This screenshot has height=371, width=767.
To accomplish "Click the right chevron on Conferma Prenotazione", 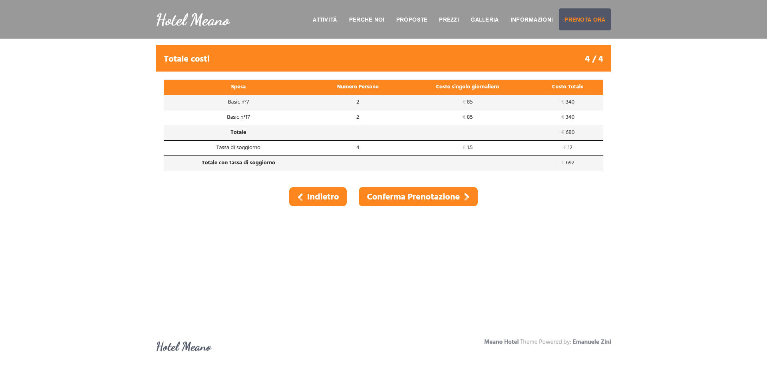I will click(x=467, y=197).
